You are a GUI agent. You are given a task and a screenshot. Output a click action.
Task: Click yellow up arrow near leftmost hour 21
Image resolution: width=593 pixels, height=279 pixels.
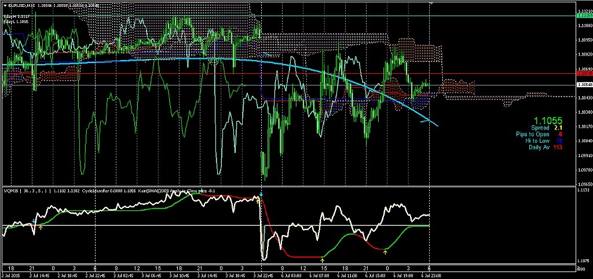(x=41, y=227)
